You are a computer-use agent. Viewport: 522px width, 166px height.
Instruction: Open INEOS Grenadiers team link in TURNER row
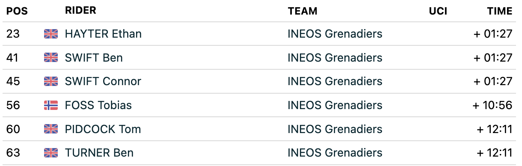[335, 153]
